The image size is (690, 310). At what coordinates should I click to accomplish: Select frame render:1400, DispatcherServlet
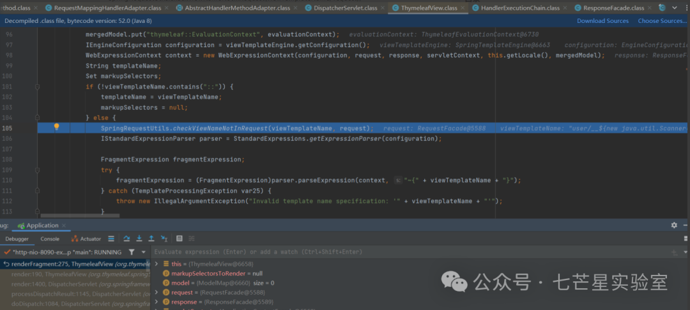(x=75, y=284)
